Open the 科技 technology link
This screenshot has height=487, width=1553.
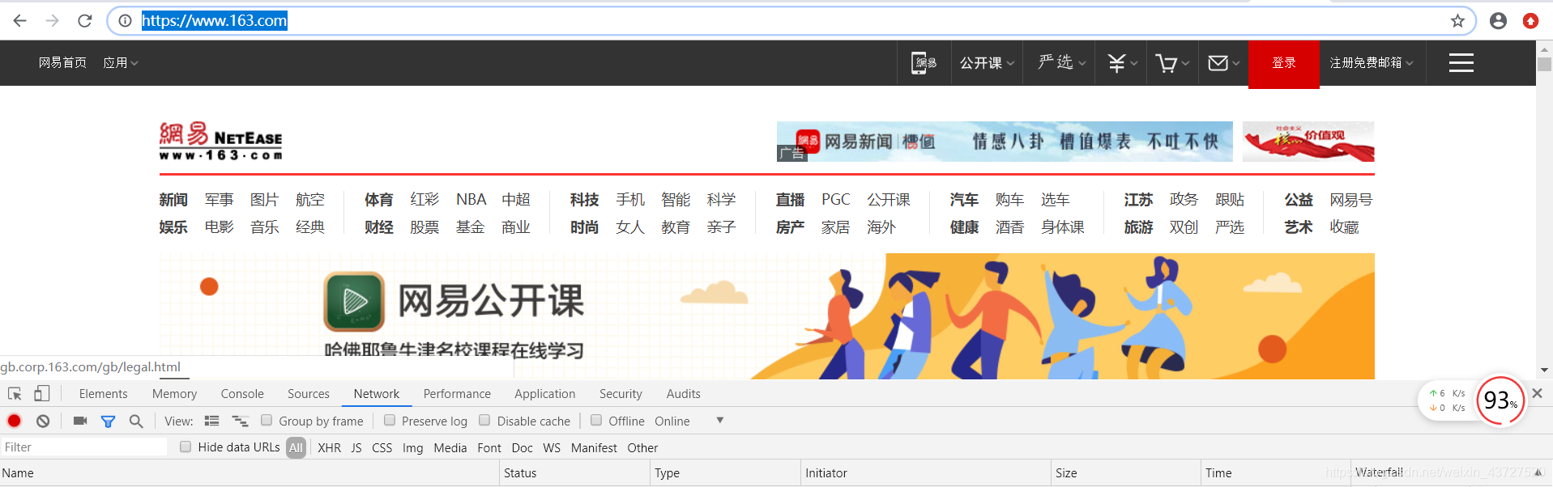pyautogui.click(x=584, y=199)
